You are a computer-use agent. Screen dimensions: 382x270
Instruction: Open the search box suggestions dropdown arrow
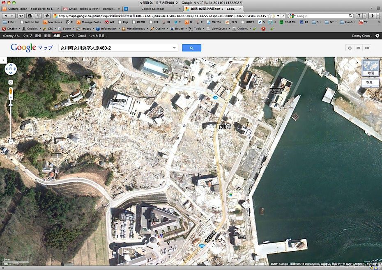point(175,48)
